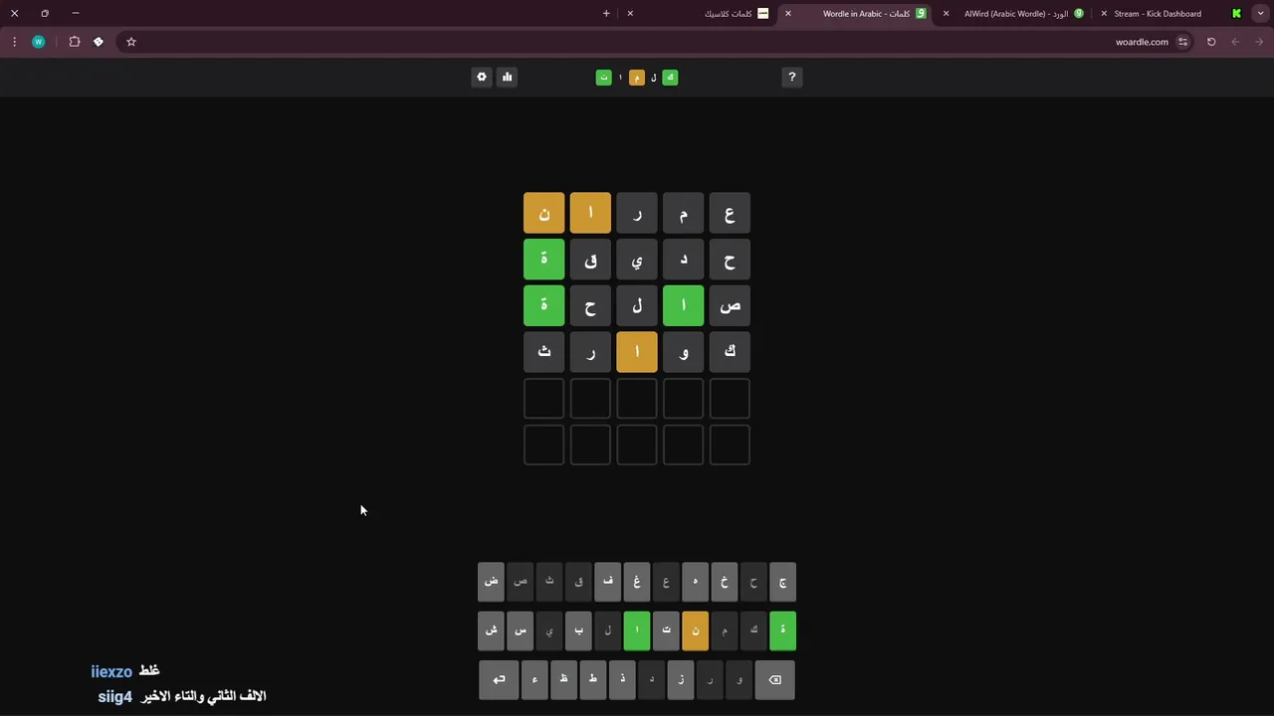The image size is (1274, 716).
Task: Click chat message from siig4
Action: pos(182,696)
